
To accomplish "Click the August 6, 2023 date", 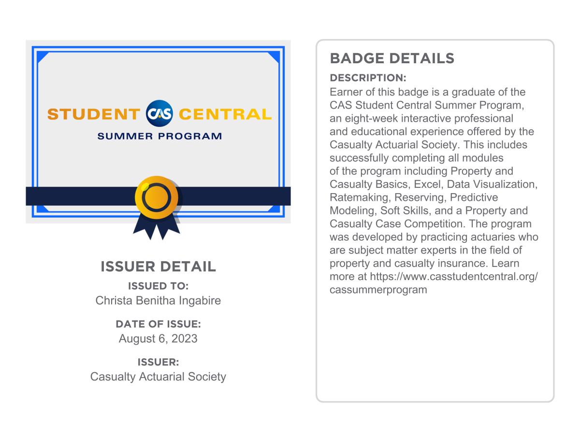I will [x=158, y=338].
